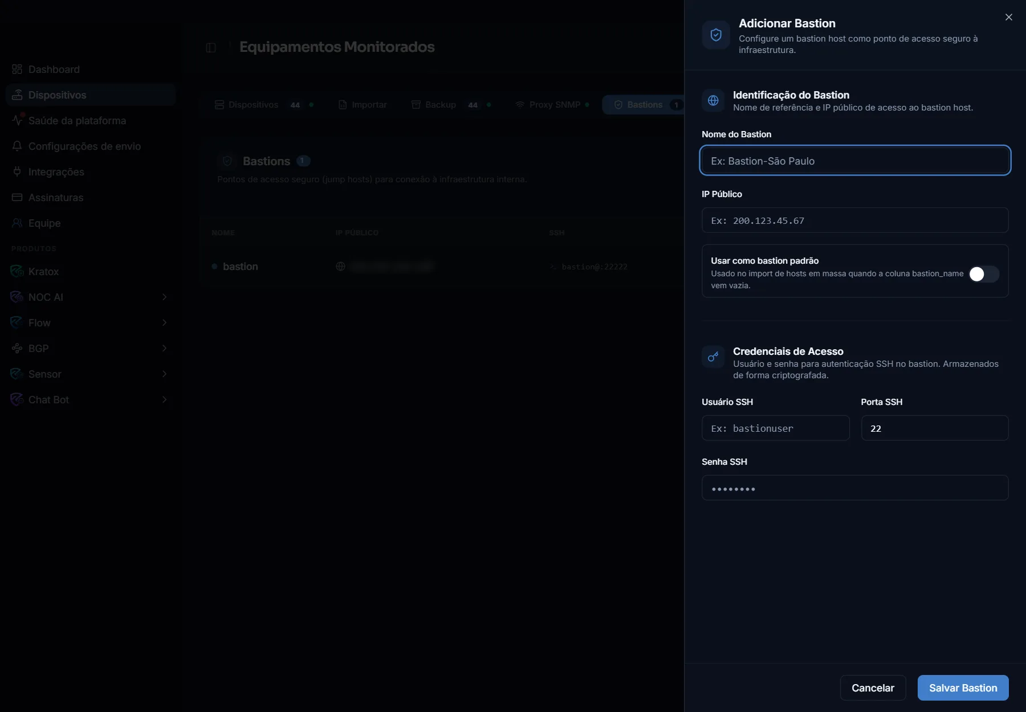The image size is (1026, 712).
Task: Enable Usar como bastion padrão switch
Action: (x=984, y=274)
